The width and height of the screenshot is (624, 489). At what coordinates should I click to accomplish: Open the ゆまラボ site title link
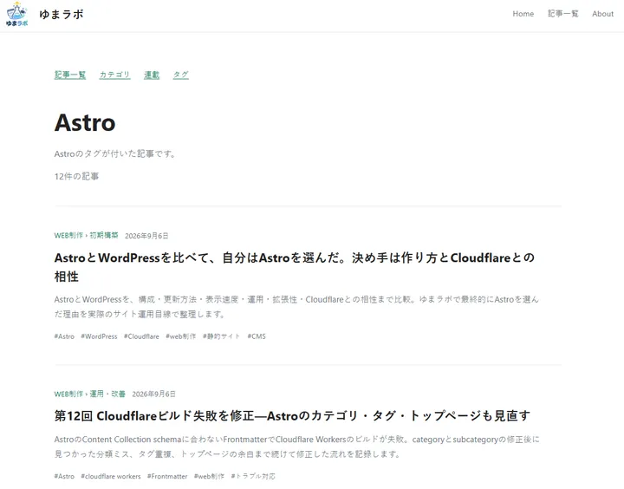62,15
